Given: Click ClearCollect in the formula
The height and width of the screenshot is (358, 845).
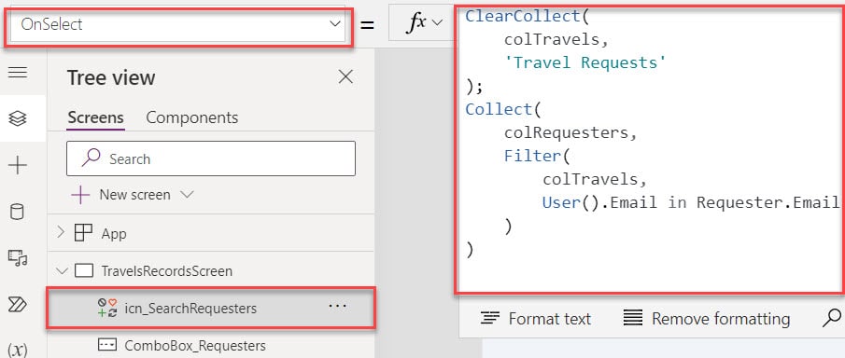Looking at the screenshot, I should tap(523, 16).
